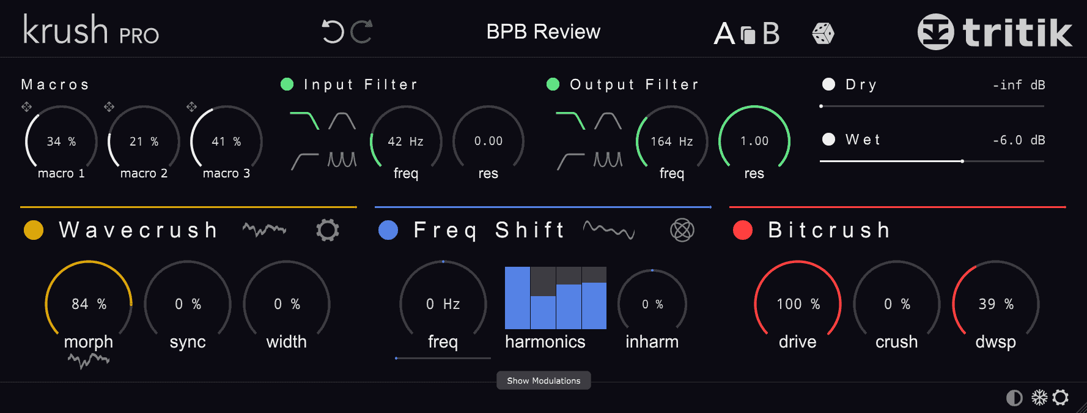Viewport: 1087px width, 413px height.
Task: Click the second harmonics bar
Action: pos(543,297)
